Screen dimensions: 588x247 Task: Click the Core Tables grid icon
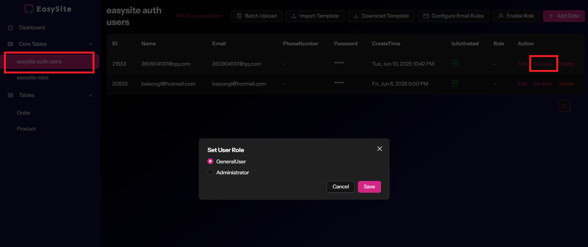(x=11, y=44)
